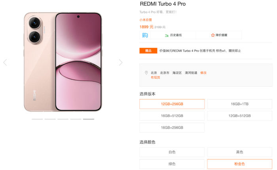Pick the 绿色 green color option
277x170 pixels.
point(172,164)
